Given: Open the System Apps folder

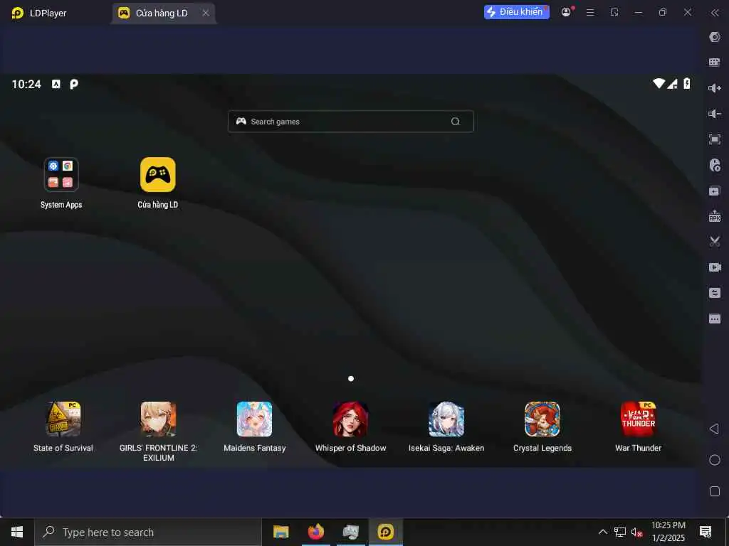Looking at the screenshot, I should [61, 175].
